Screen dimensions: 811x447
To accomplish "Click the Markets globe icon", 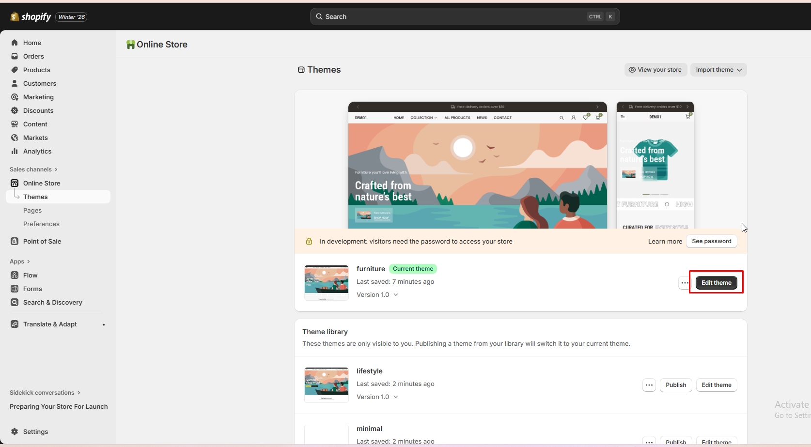I will click(15, 138).
